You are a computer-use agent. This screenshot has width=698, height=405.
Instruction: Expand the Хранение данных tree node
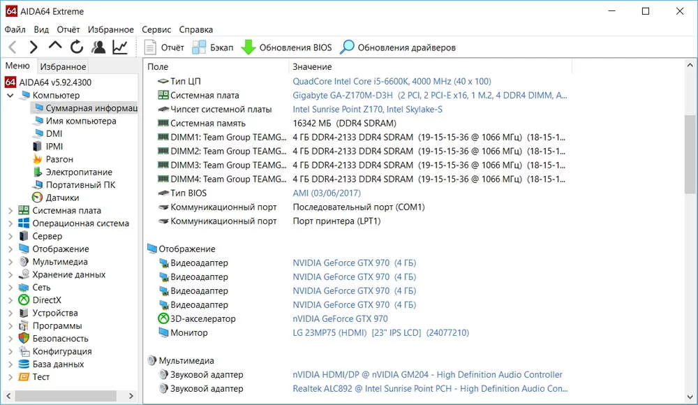(x=10, y=275)
